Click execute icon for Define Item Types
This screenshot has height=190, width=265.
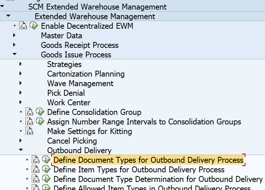click(46, 170)
